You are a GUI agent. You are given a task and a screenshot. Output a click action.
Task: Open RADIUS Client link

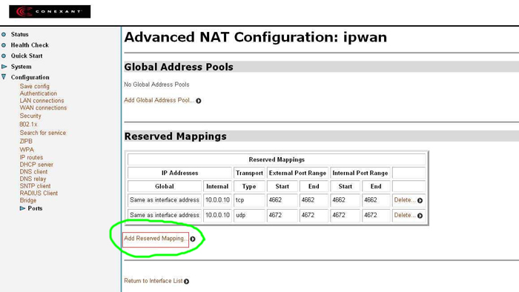click(39, 193)
